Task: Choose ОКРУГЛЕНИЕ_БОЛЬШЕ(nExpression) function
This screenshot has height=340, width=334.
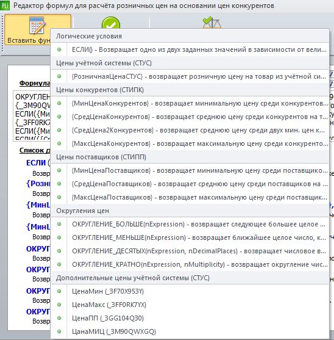Action: (x=190, y=224)
